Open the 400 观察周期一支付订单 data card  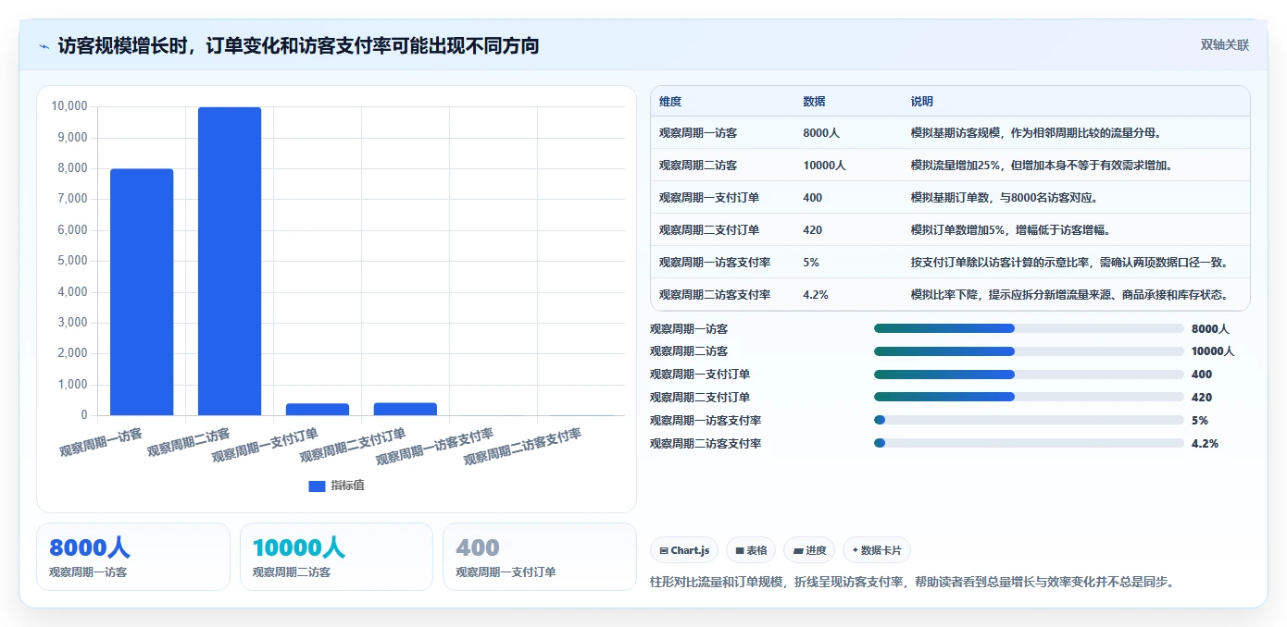(540, 557)
